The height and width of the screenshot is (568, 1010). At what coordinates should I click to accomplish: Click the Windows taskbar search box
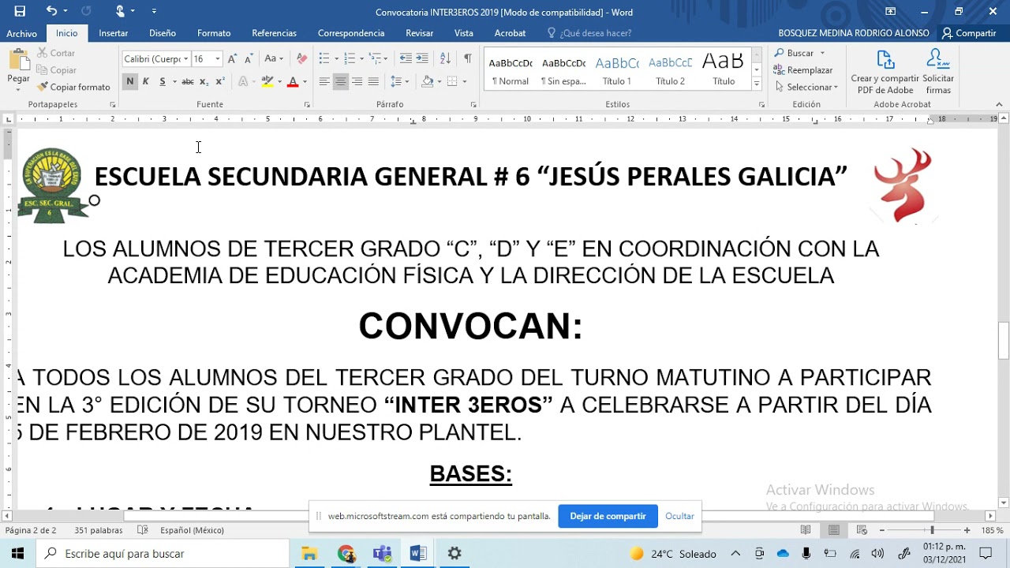click(x=166, y=554)
